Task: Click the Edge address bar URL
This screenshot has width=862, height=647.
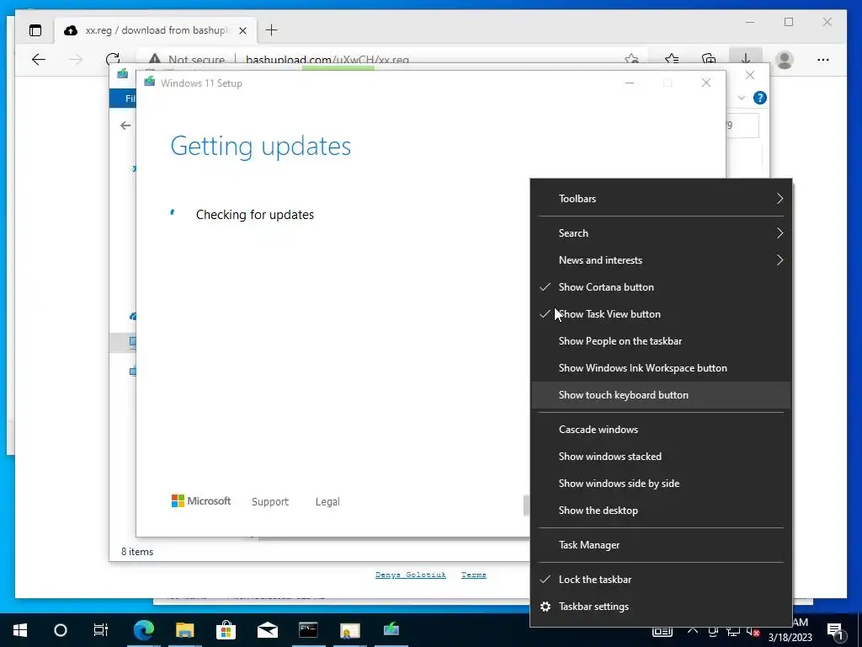Action: point(327,60)
